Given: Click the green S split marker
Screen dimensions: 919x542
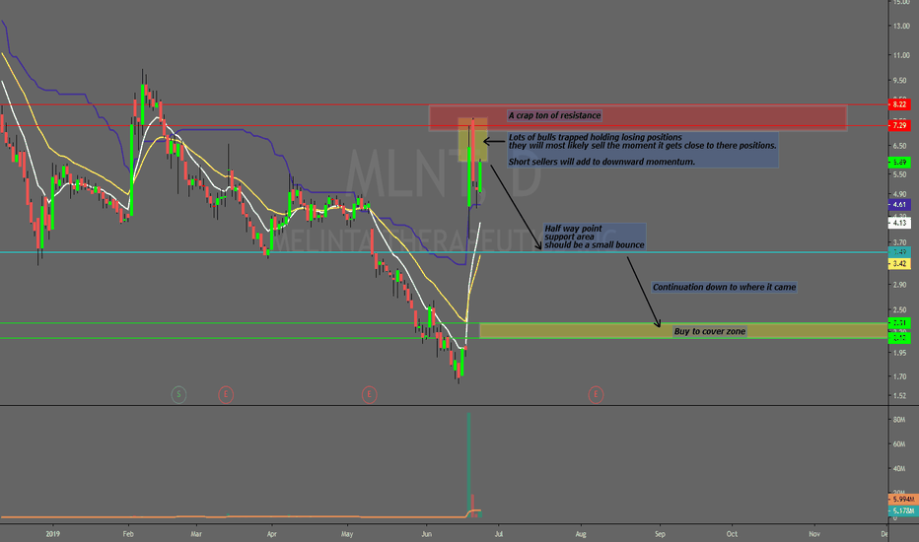Looking at the screenshot, I should coord(178,394).
